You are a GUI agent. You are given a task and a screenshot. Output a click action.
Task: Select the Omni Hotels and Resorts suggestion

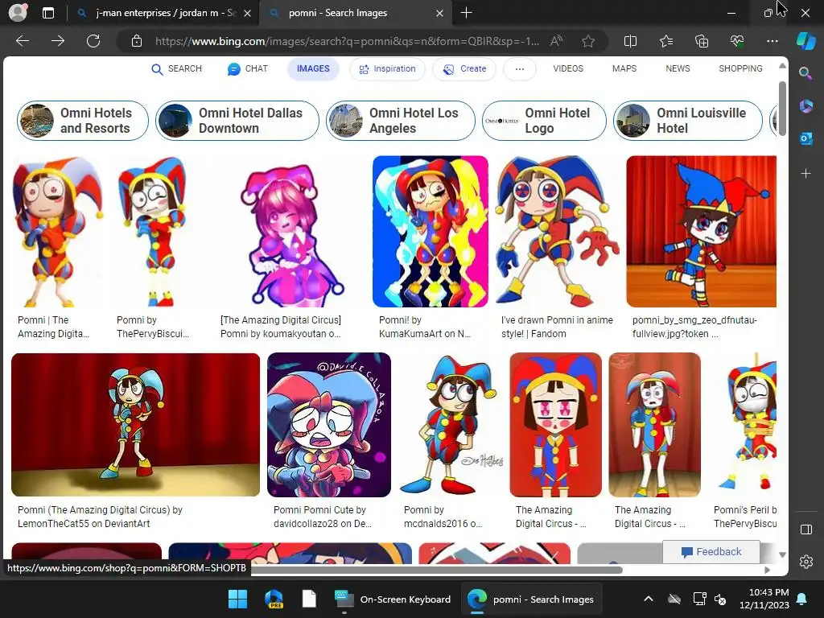click(83, 121)
